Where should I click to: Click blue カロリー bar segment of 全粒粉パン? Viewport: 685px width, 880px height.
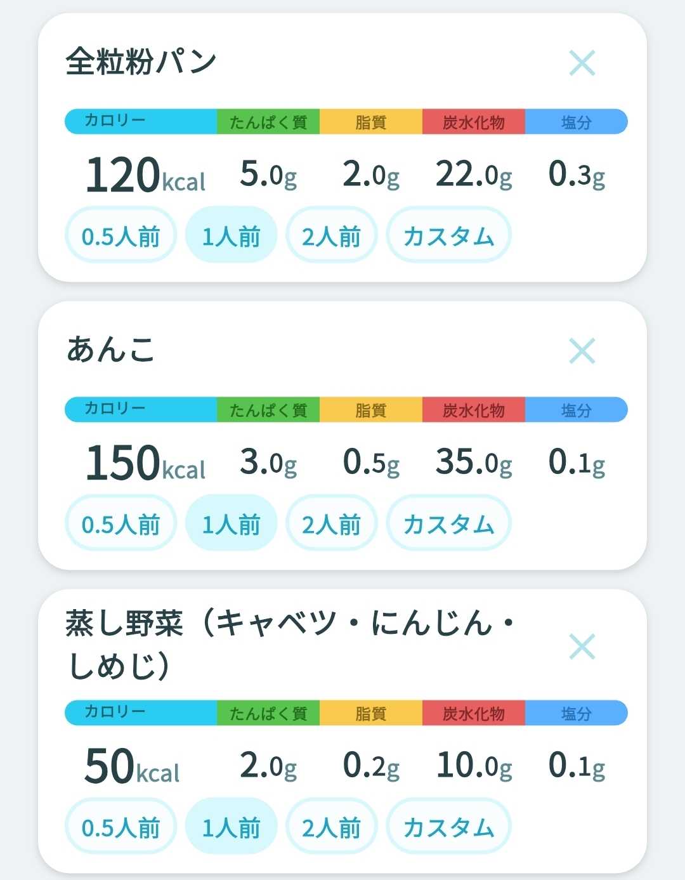(141, 121)
